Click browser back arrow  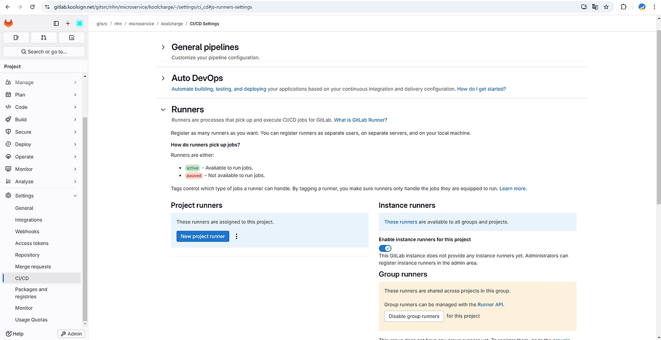tap(7, 7)
